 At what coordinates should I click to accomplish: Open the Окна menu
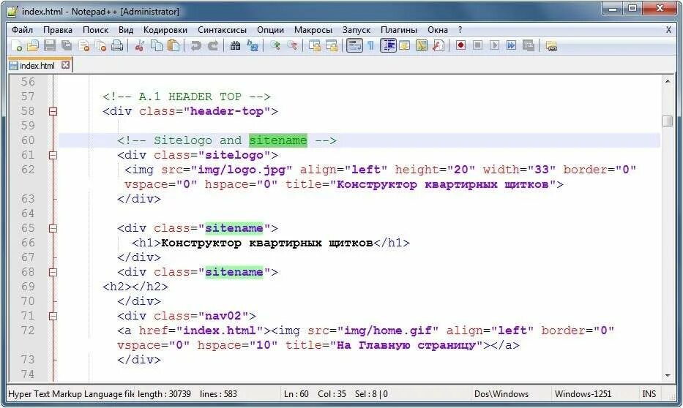pos(438,30)
